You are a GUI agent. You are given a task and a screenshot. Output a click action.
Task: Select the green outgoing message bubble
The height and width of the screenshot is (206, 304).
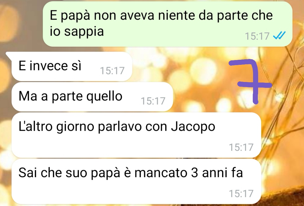coord(167,24)
